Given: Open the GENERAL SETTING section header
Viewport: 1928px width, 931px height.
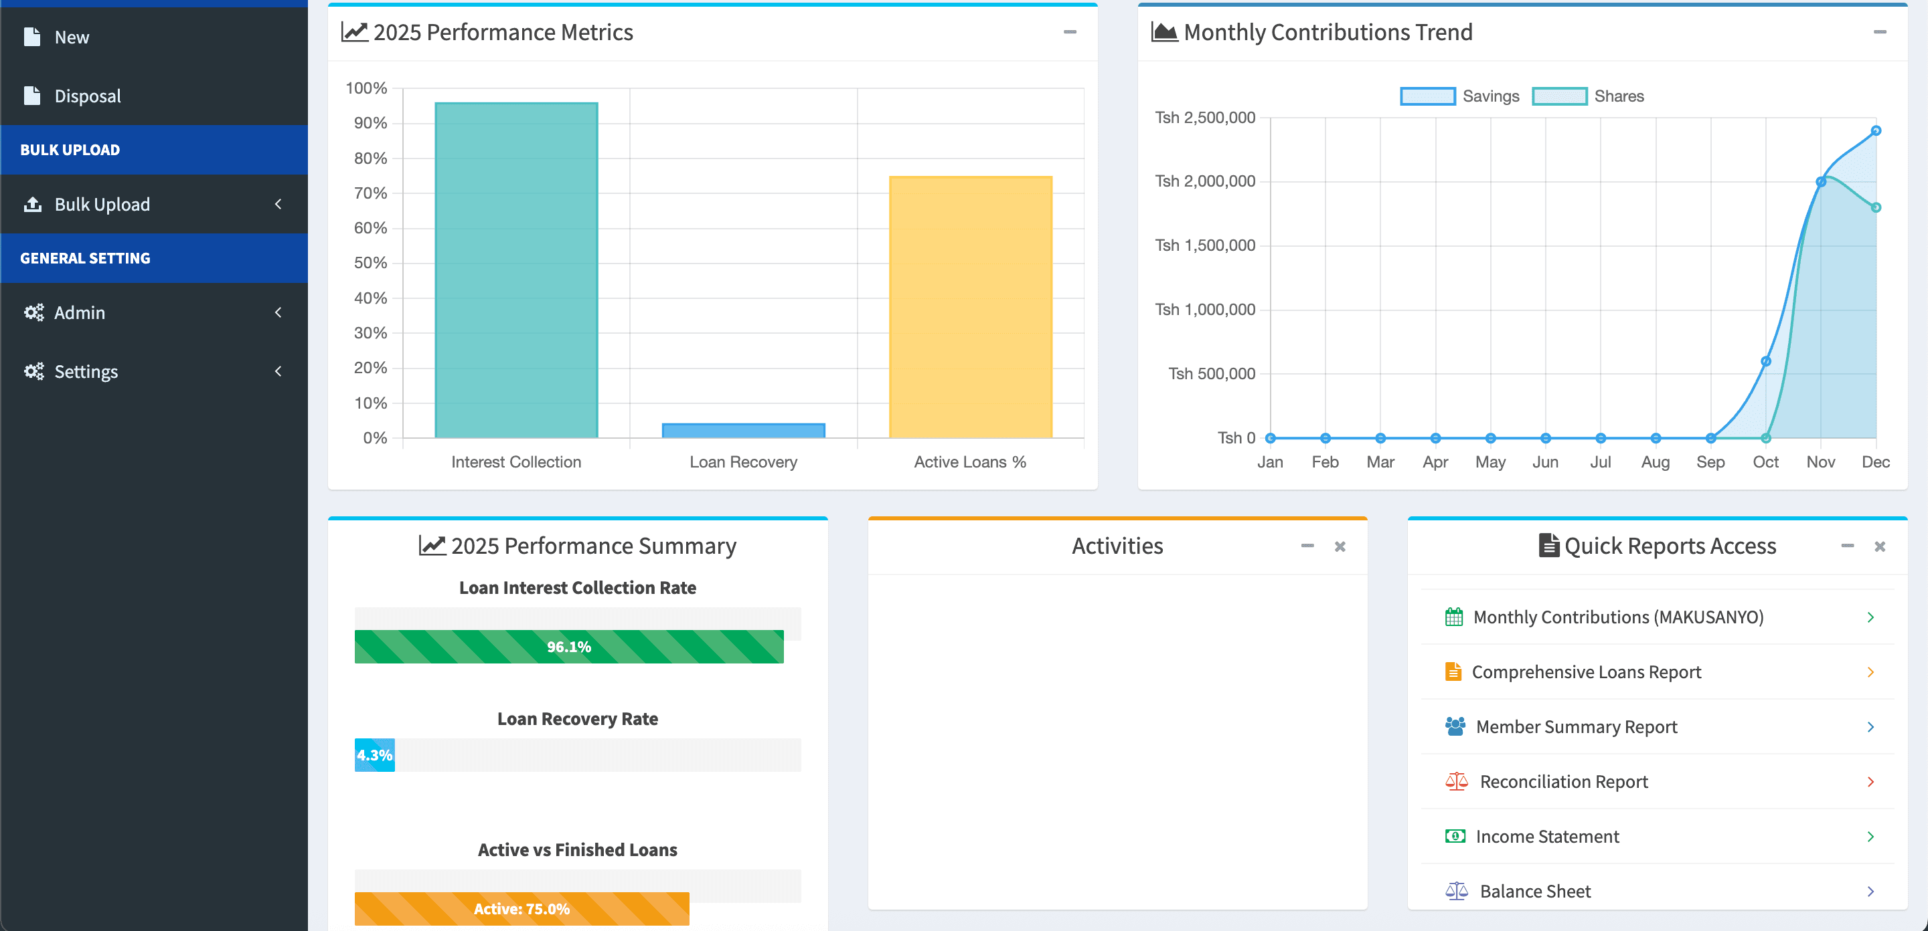Looking at the screenshot, I should click(84, 258).
